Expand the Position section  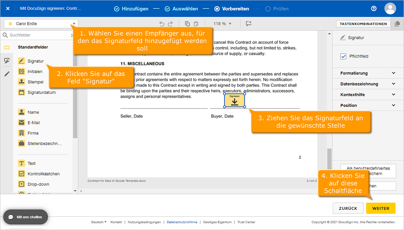click(x=368, y=105)
